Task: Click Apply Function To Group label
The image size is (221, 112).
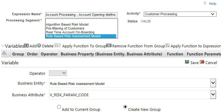Action: tap(84, 46)
